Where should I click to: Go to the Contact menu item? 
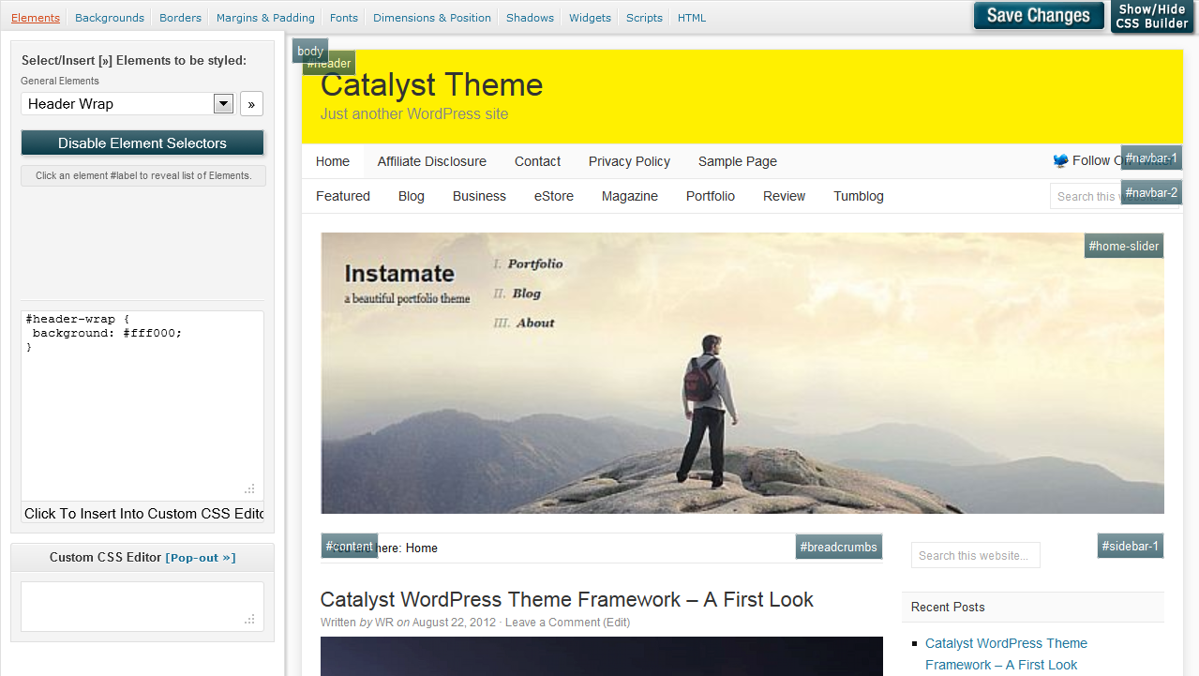click(x=537, y=161)
